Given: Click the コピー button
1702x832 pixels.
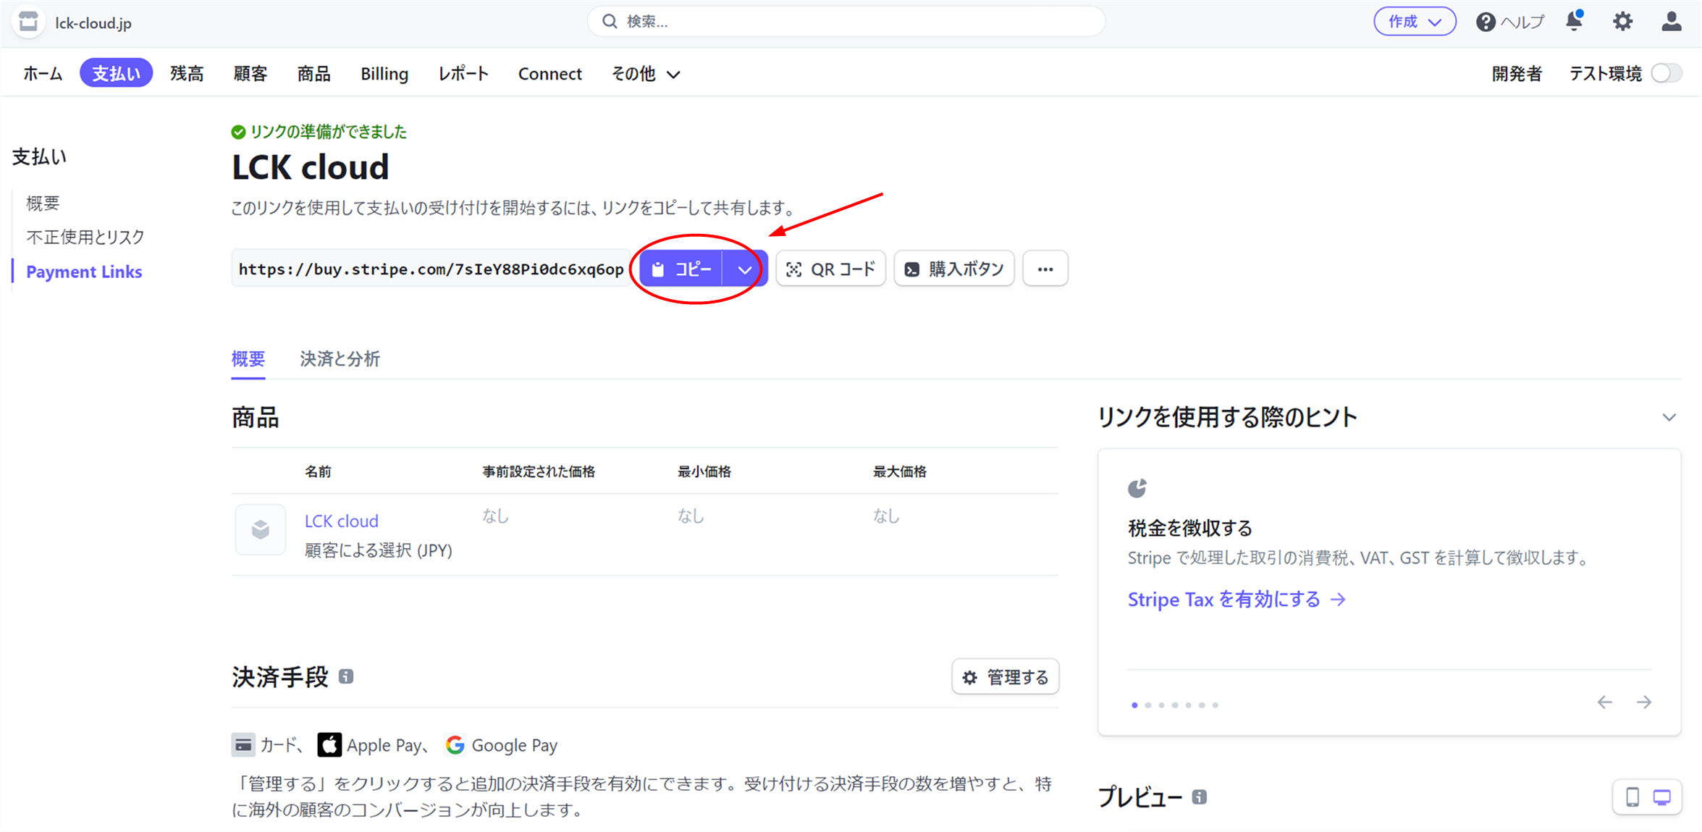Looking at the screenshot, I should pyautogui.click(x=681, y=269).
